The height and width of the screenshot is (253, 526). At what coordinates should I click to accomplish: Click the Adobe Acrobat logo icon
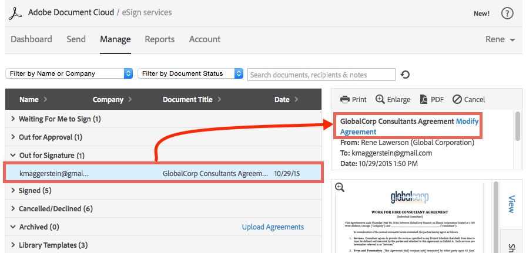(x=15, y=14)
